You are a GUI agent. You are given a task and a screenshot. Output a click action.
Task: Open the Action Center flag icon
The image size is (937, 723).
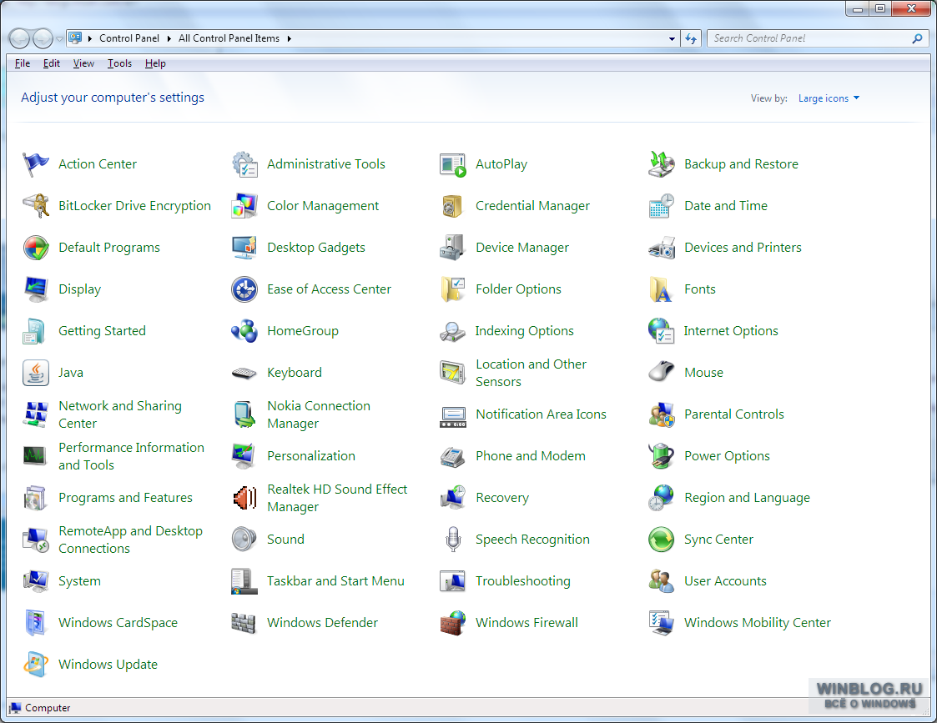point(35,164)
